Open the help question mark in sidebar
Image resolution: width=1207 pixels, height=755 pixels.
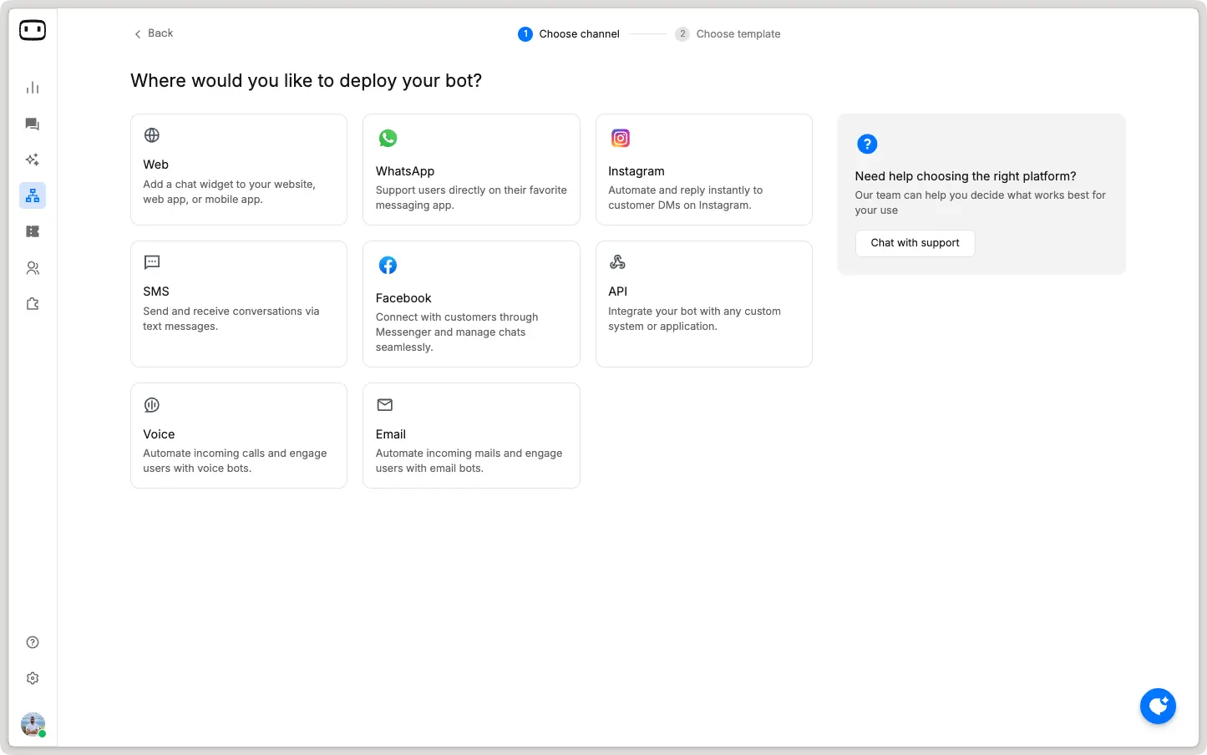[x=33, y=642]
